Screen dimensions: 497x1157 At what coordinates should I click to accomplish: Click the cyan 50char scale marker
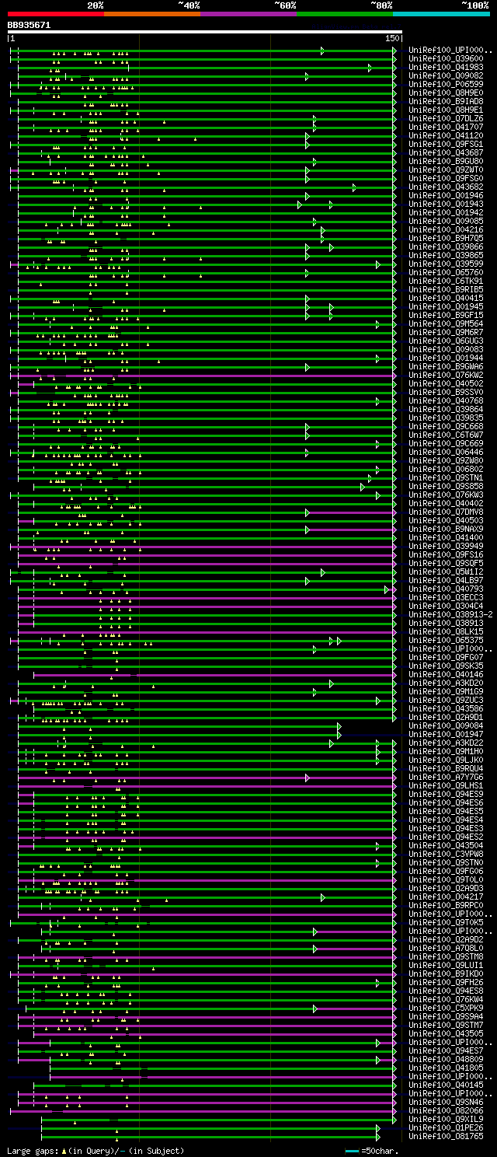click(x=353, y=1150)
